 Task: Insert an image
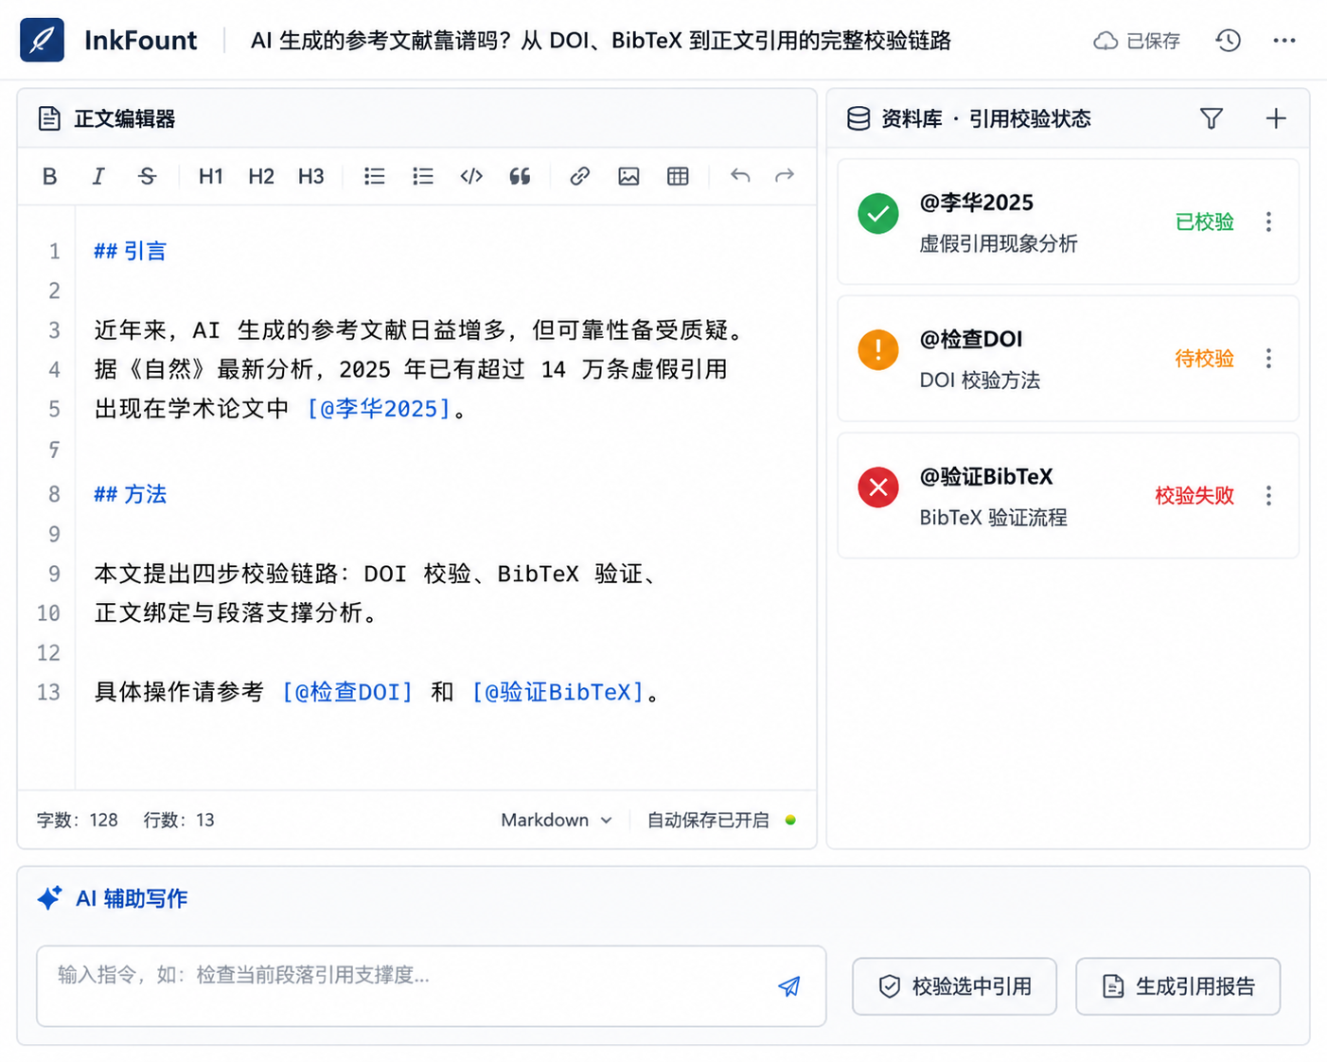[628, 176]
